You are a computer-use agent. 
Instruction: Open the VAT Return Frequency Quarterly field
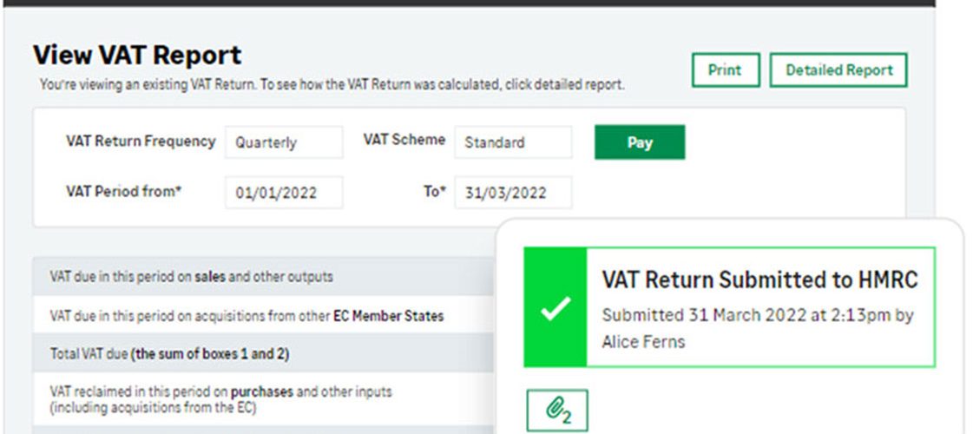tap(284, 142)
